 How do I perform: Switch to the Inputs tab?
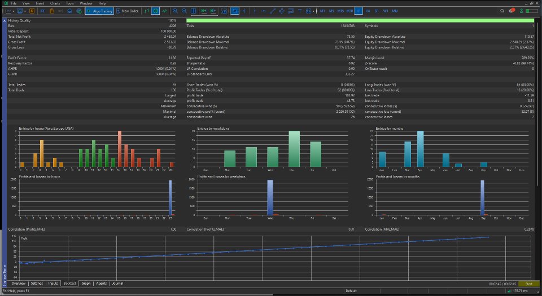point(53,284)
